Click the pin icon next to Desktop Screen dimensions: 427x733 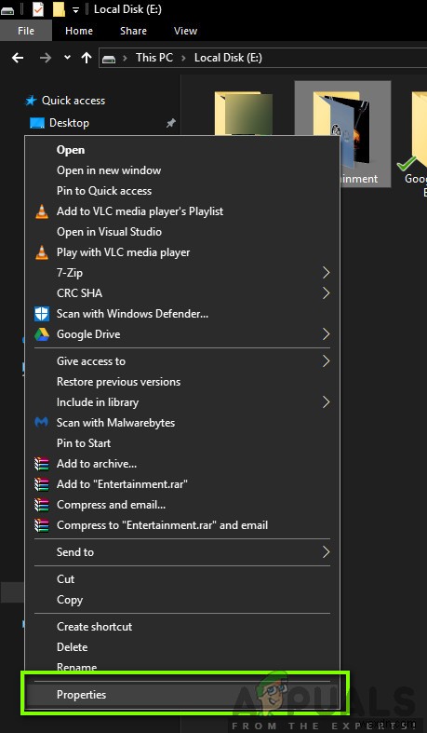(171, 123)
